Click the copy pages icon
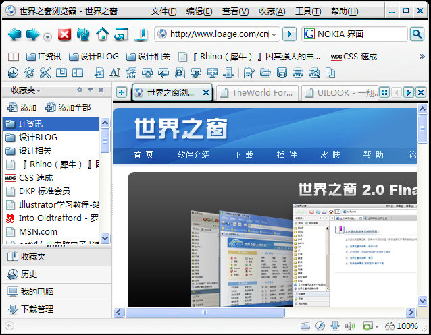Image resolution: width=431 pixels, height=335 pixels. tap(330, 73)
